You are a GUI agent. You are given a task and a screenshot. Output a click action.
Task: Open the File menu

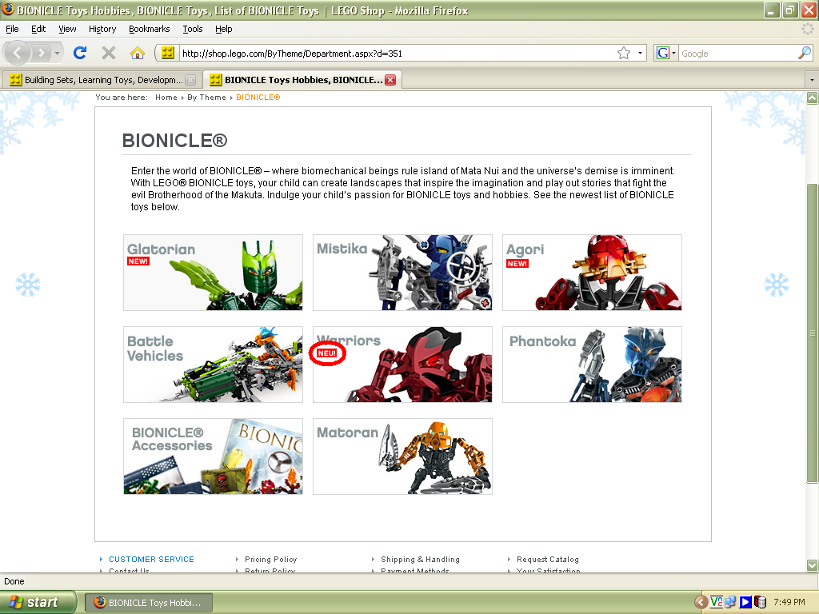(12, 29)
